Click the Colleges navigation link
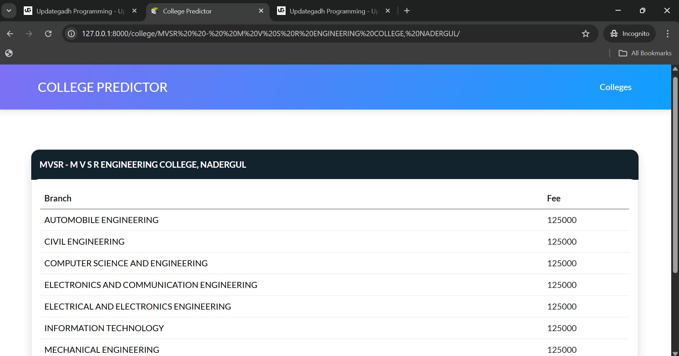This screenshot has height=356, width=679. [615, 87]
